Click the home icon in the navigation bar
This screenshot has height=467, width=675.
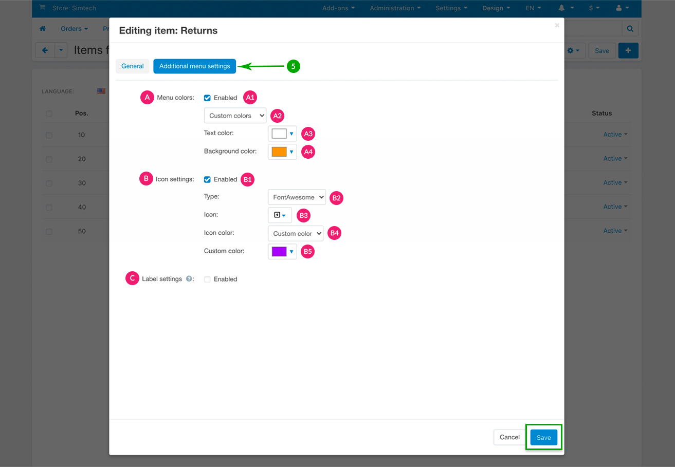[x=43, y=29]
